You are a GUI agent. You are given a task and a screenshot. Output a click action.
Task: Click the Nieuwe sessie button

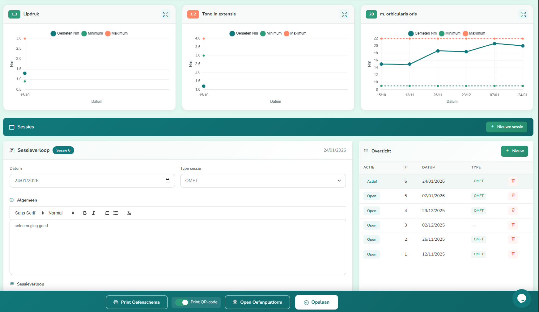pos(506,127)
